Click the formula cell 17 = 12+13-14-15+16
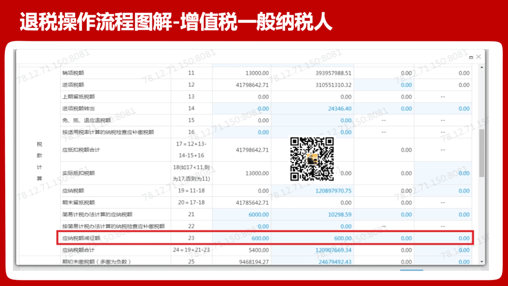 coord(191,150)
